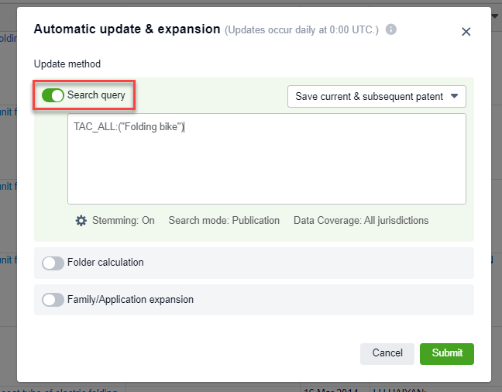Click the Folder calculation label

point(105,263)
